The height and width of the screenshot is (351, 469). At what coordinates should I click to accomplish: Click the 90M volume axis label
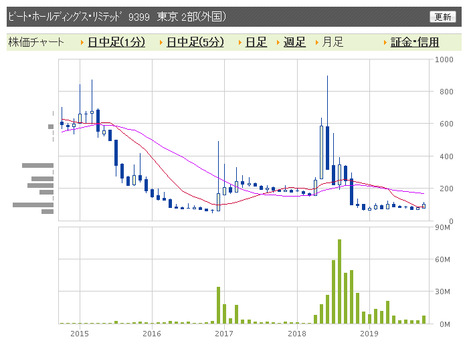[443, 227]
